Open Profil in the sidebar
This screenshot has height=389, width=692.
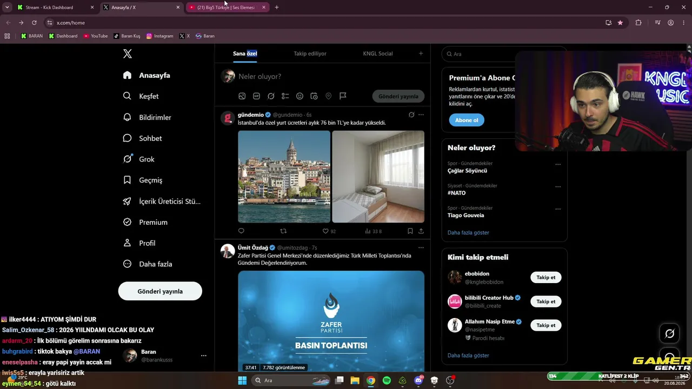coord(139,243)
